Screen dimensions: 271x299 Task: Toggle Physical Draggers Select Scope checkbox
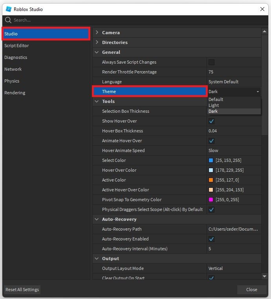(x=211, y=209)
